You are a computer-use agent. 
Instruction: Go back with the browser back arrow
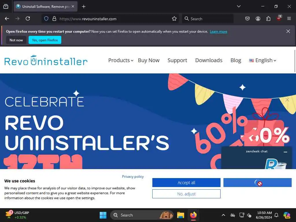7,18
